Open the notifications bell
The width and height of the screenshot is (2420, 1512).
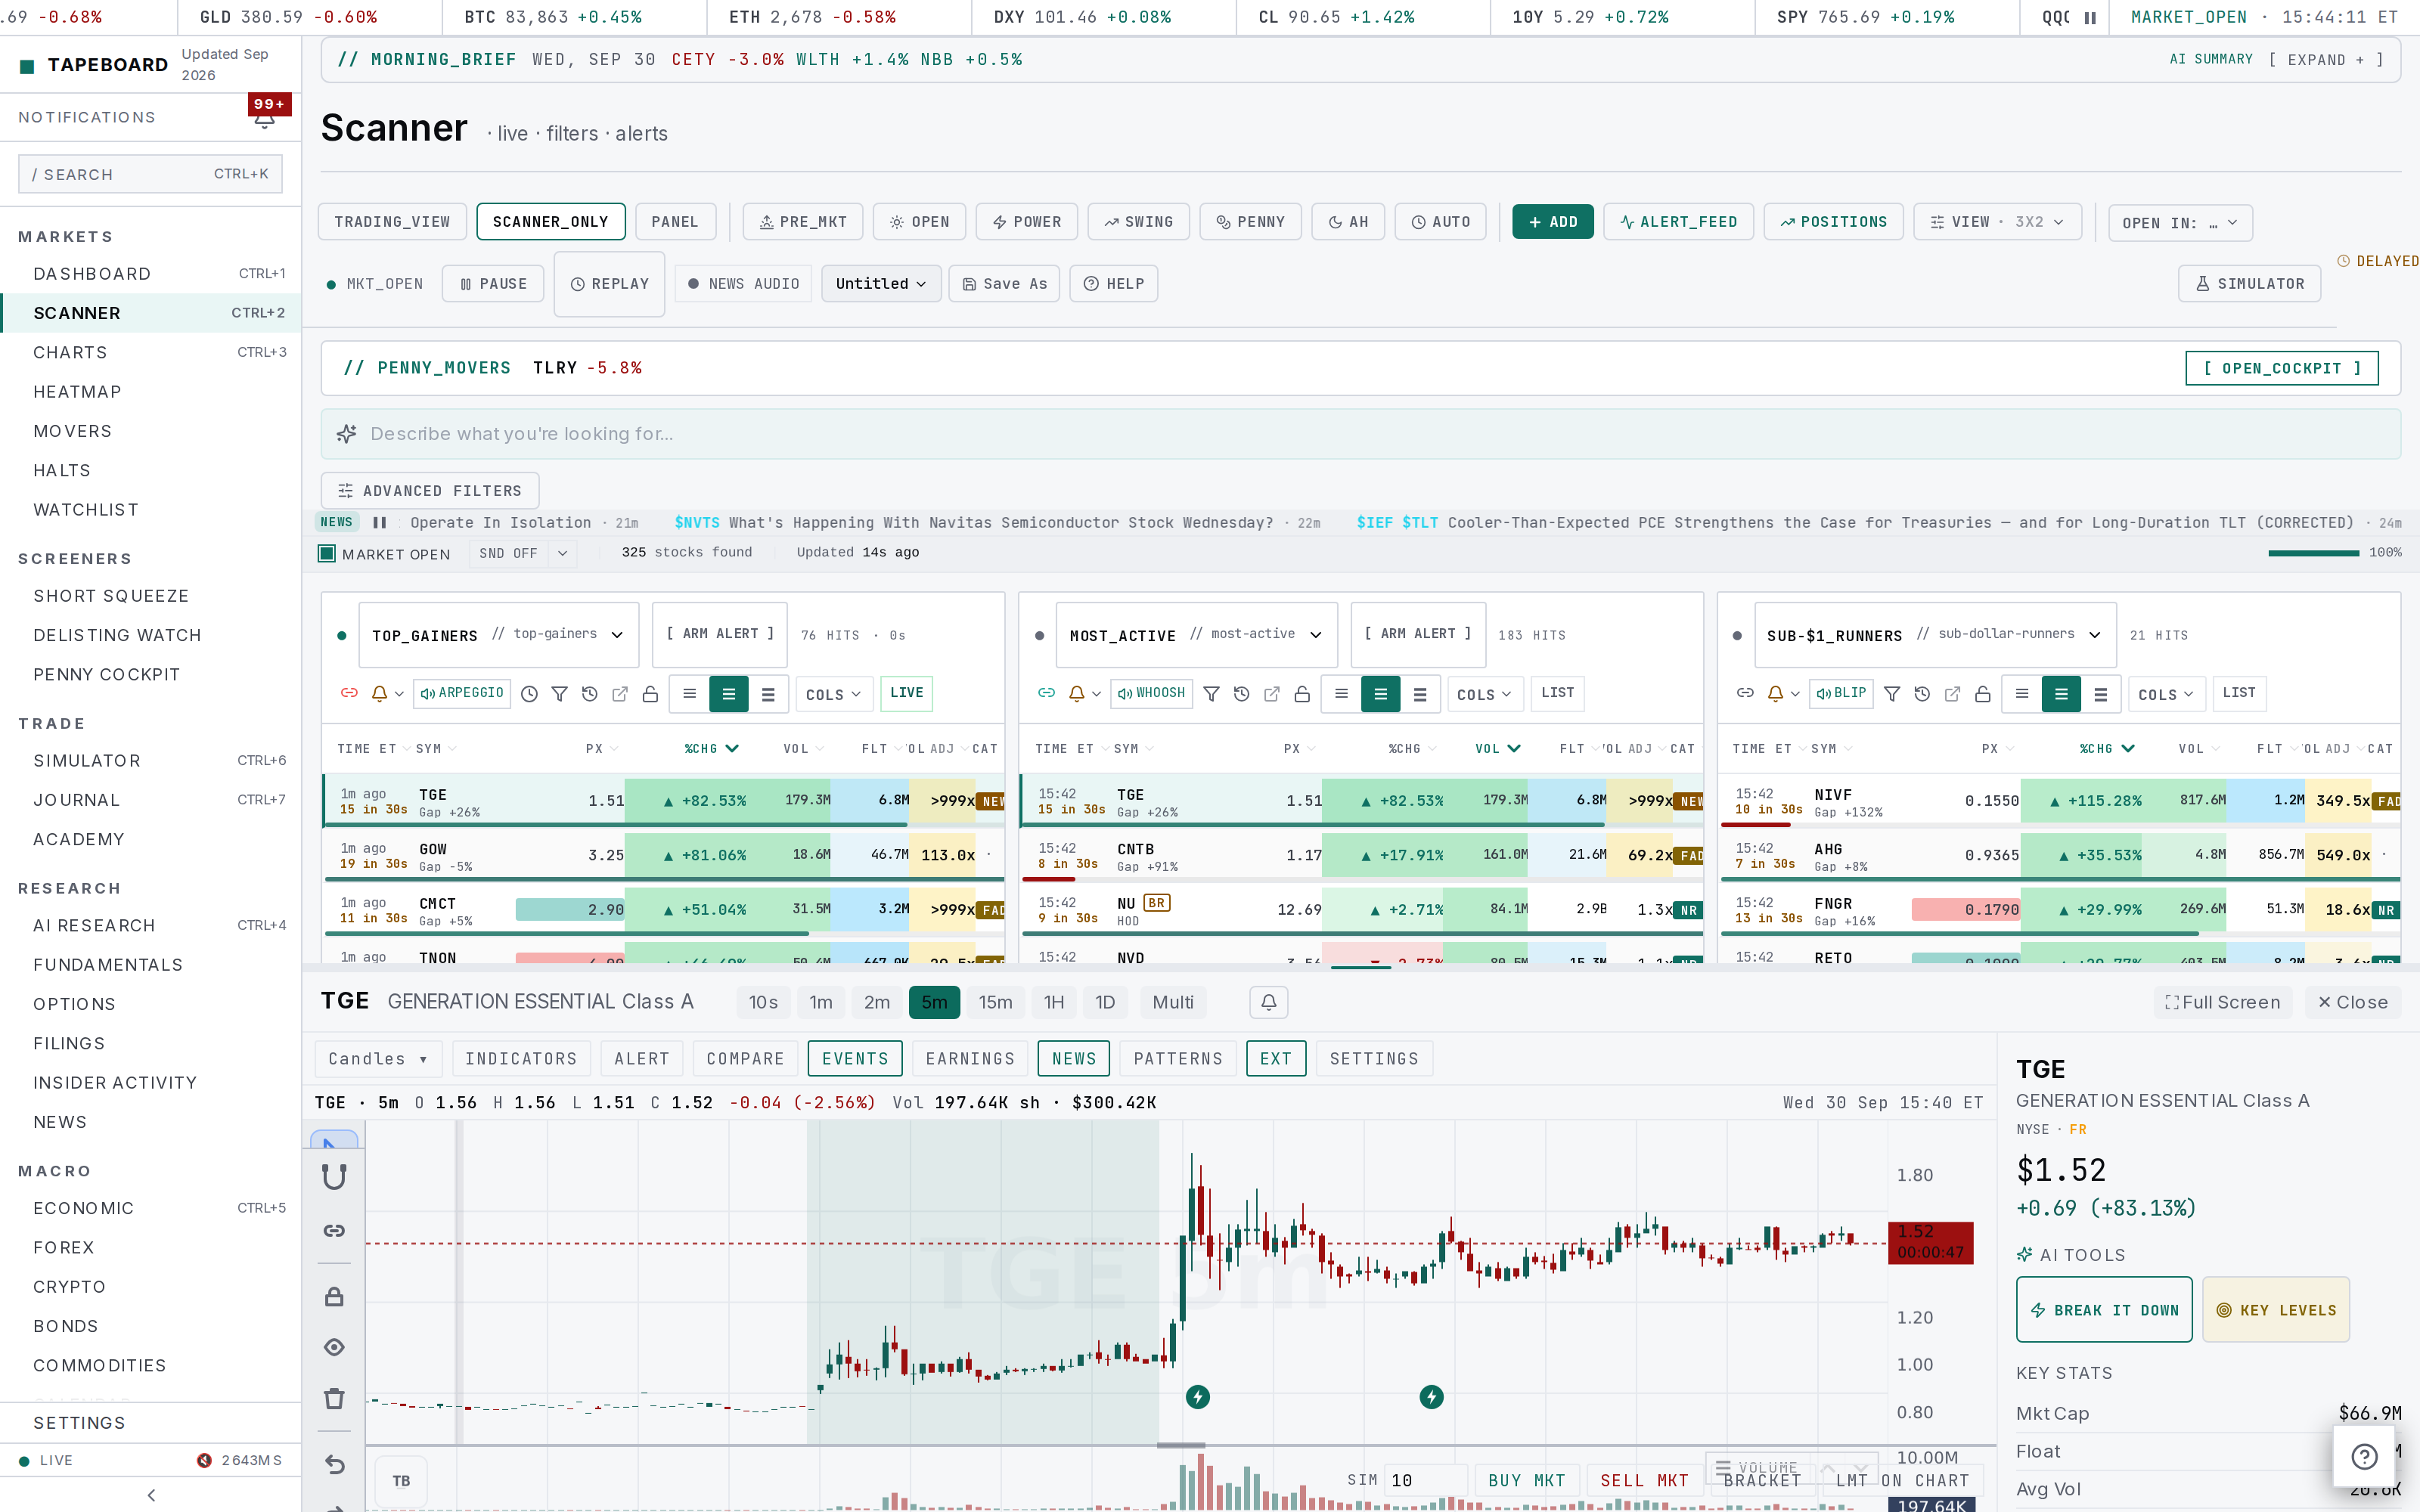click(264, 119)
